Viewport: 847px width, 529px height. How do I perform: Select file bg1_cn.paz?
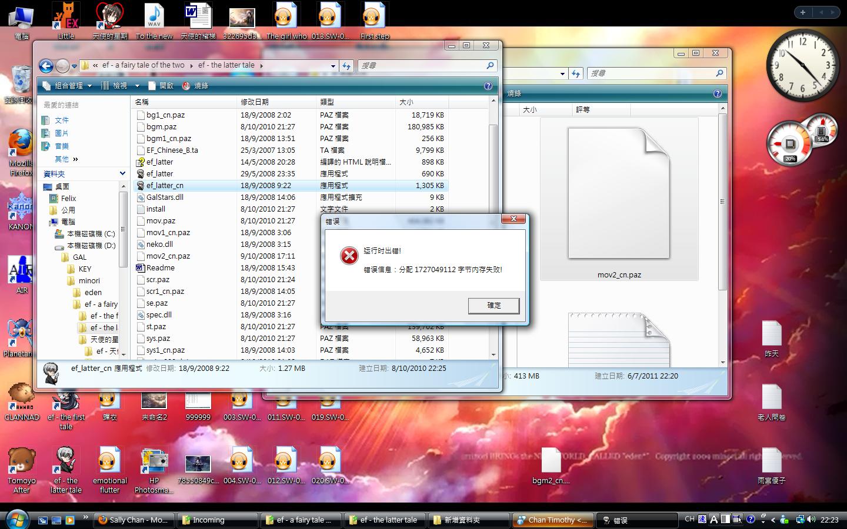pos(165,115)
